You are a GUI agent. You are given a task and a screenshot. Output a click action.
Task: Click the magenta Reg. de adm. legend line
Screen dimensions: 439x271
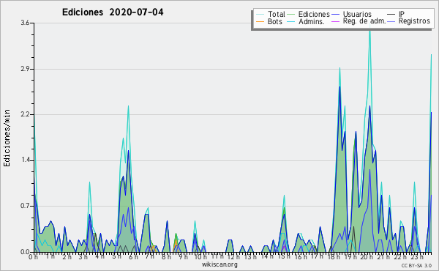tap(335, 21)
